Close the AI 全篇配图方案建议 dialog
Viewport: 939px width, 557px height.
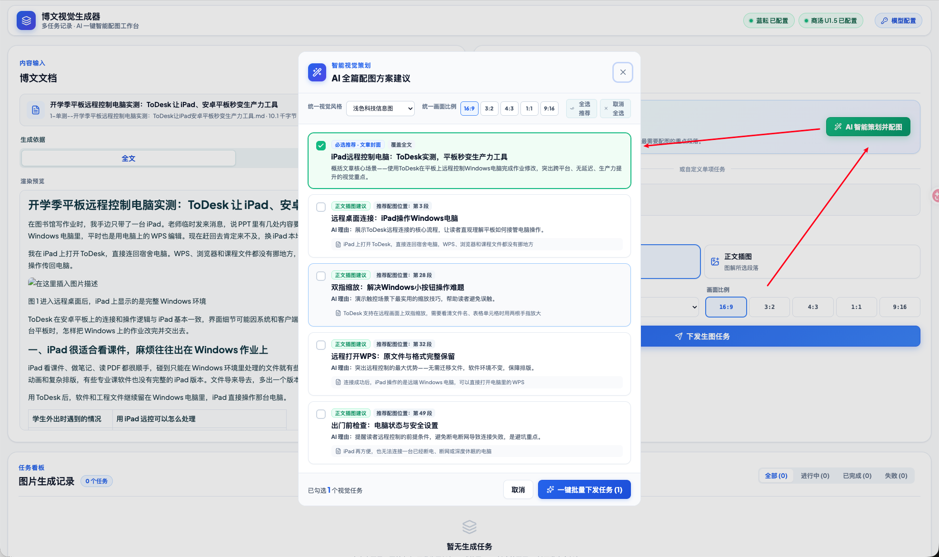point(623,72)
